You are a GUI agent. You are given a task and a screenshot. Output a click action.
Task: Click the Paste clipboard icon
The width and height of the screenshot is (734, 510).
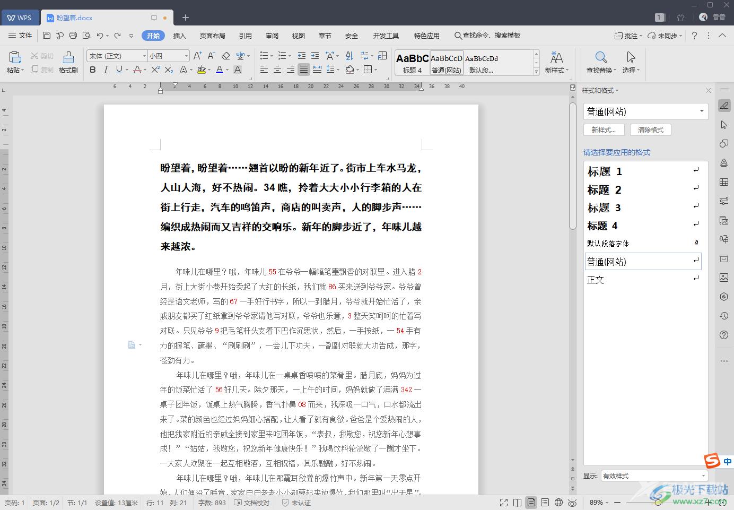tap(15, 57)
